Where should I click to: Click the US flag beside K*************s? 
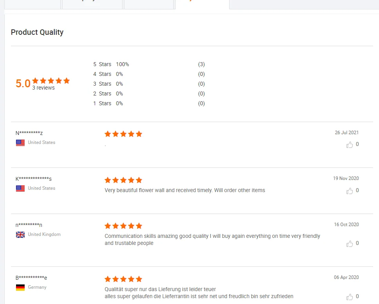coord(20,189)
